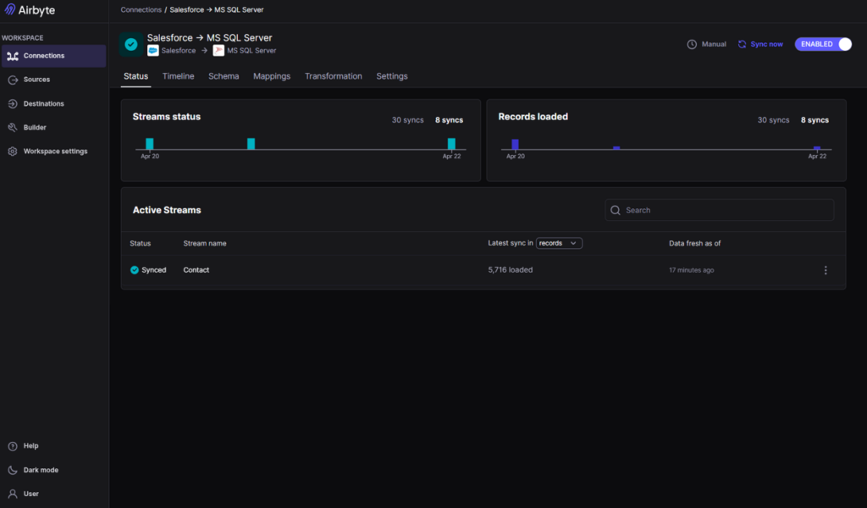The width and height of the screenshot is (867, 508).
Task: Open Destinations from the sidebar
Action: click(x=42, y=103)
